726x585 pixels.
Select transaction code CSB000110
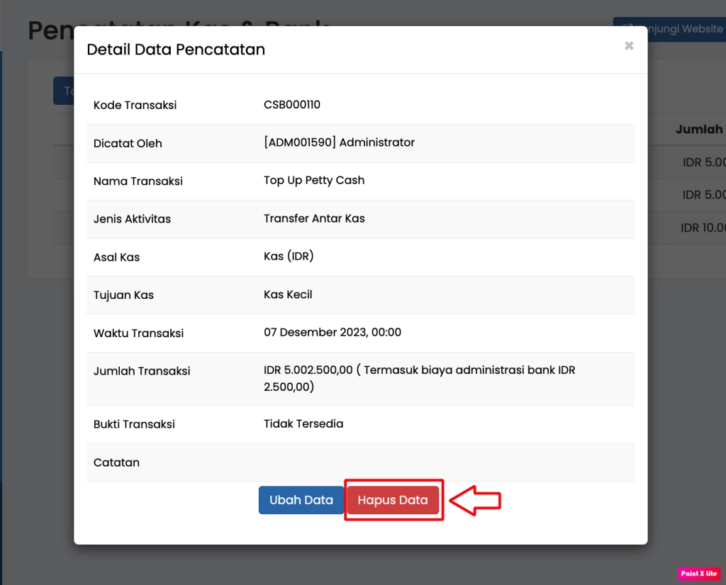pos(291,105)
